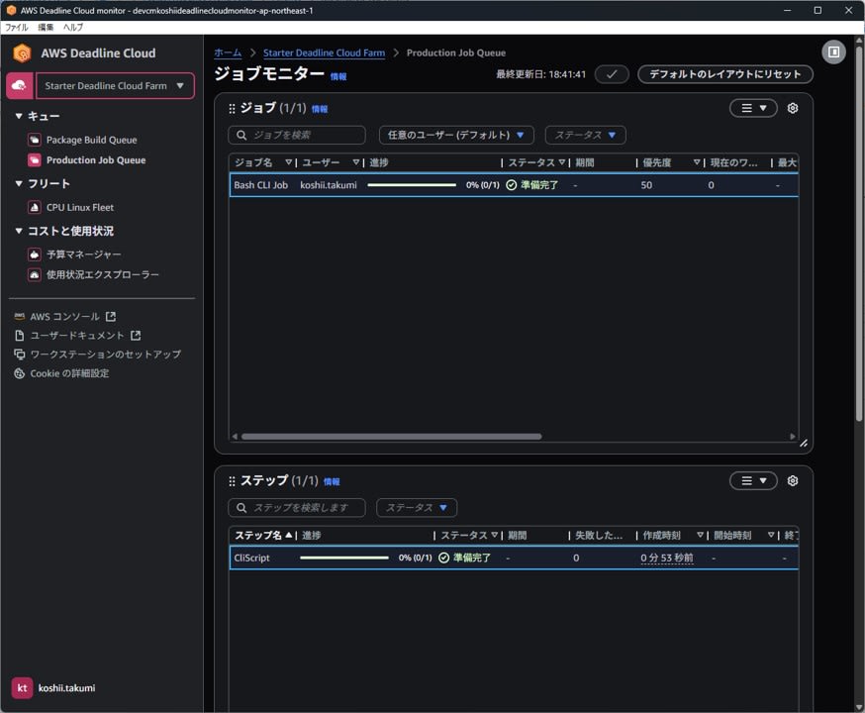865x713 pixels.
Task: Collapse the キュー section
Action: pos(19,116)
